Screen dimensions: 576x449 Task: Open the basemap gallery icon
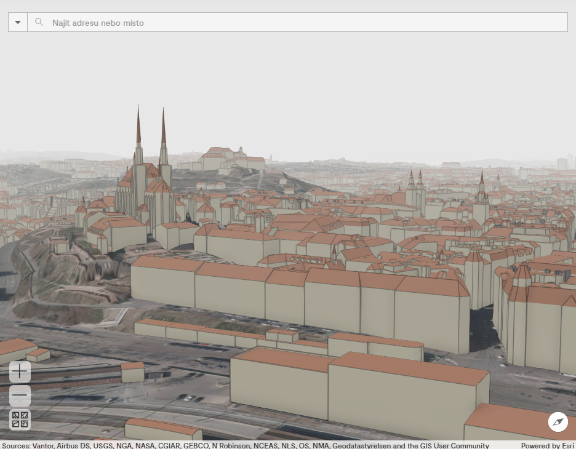click(x=20, y=419)
